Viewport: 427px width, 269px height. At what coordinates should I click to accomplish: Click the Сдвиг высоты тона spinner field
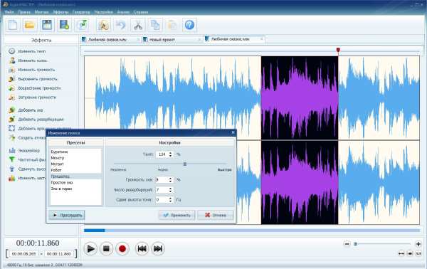pyautogui.click(x=164, y=199)
